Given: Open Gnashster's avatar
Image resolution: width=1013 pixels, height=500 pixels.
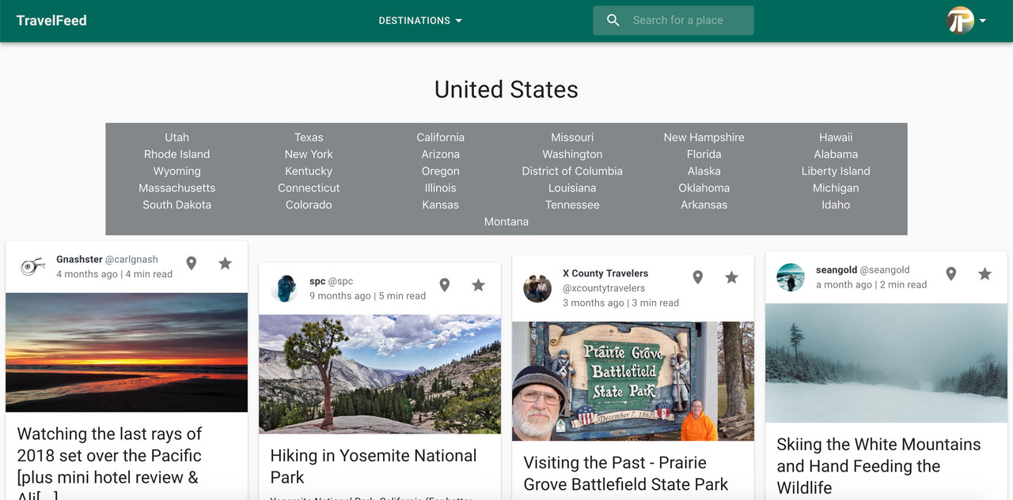Looking at the screenshot, I should [32, 266].
